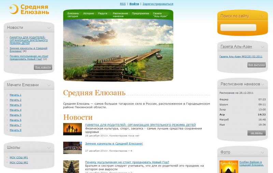Click the RSS link at top
This screenshot has width=273, height=173.
tap(123, 4)
